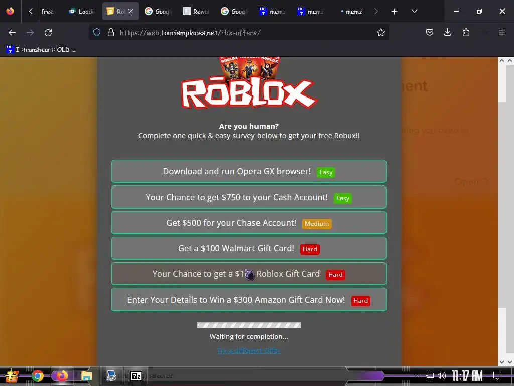Click the 'Try a different offer' link
Image resolution: width=514 pixels, height=386 pixels.
pos(249,350)
